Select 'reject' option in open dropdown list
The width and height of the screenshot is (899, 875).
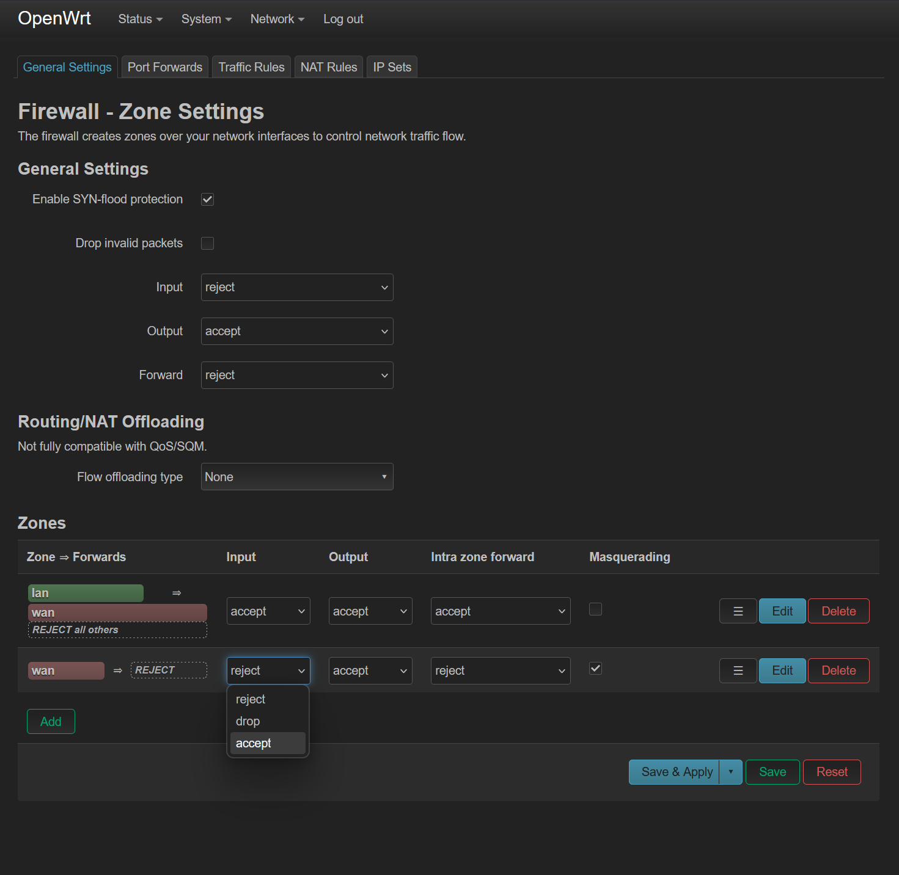coord(268,699)
